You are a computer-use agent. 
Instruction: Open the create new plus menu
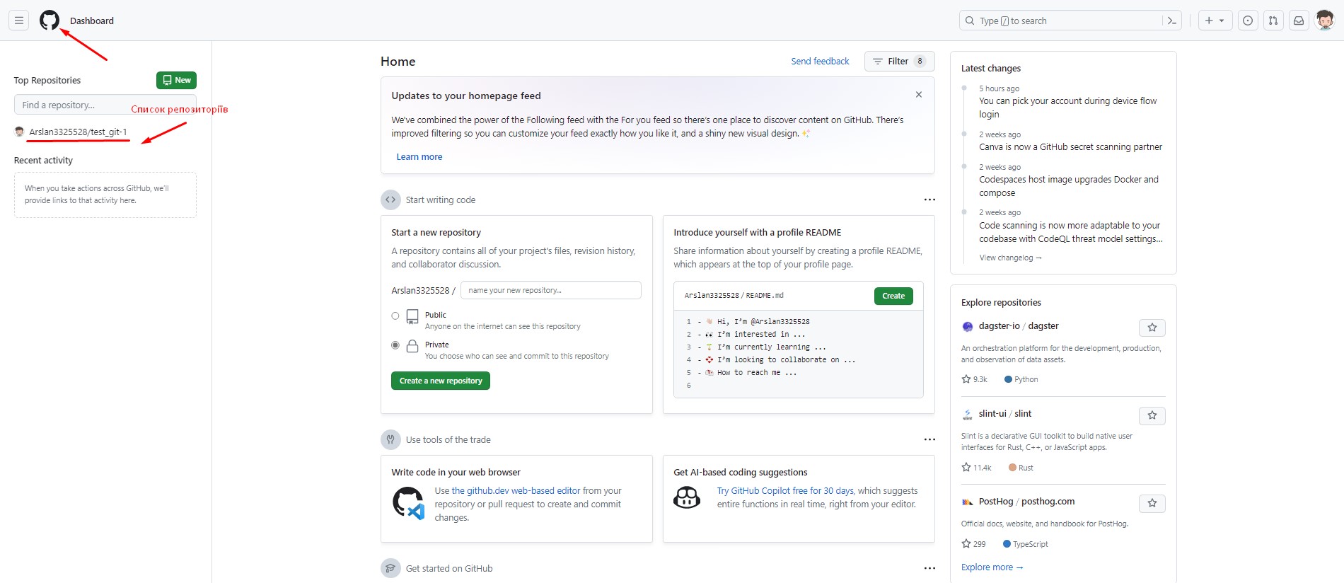(1215, 21)
